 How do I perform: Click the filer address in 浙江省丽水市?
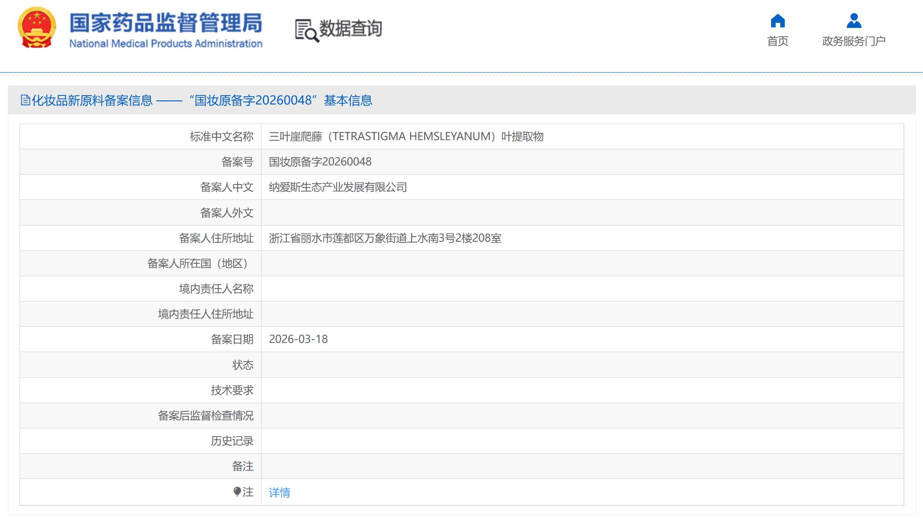point(385,238)
